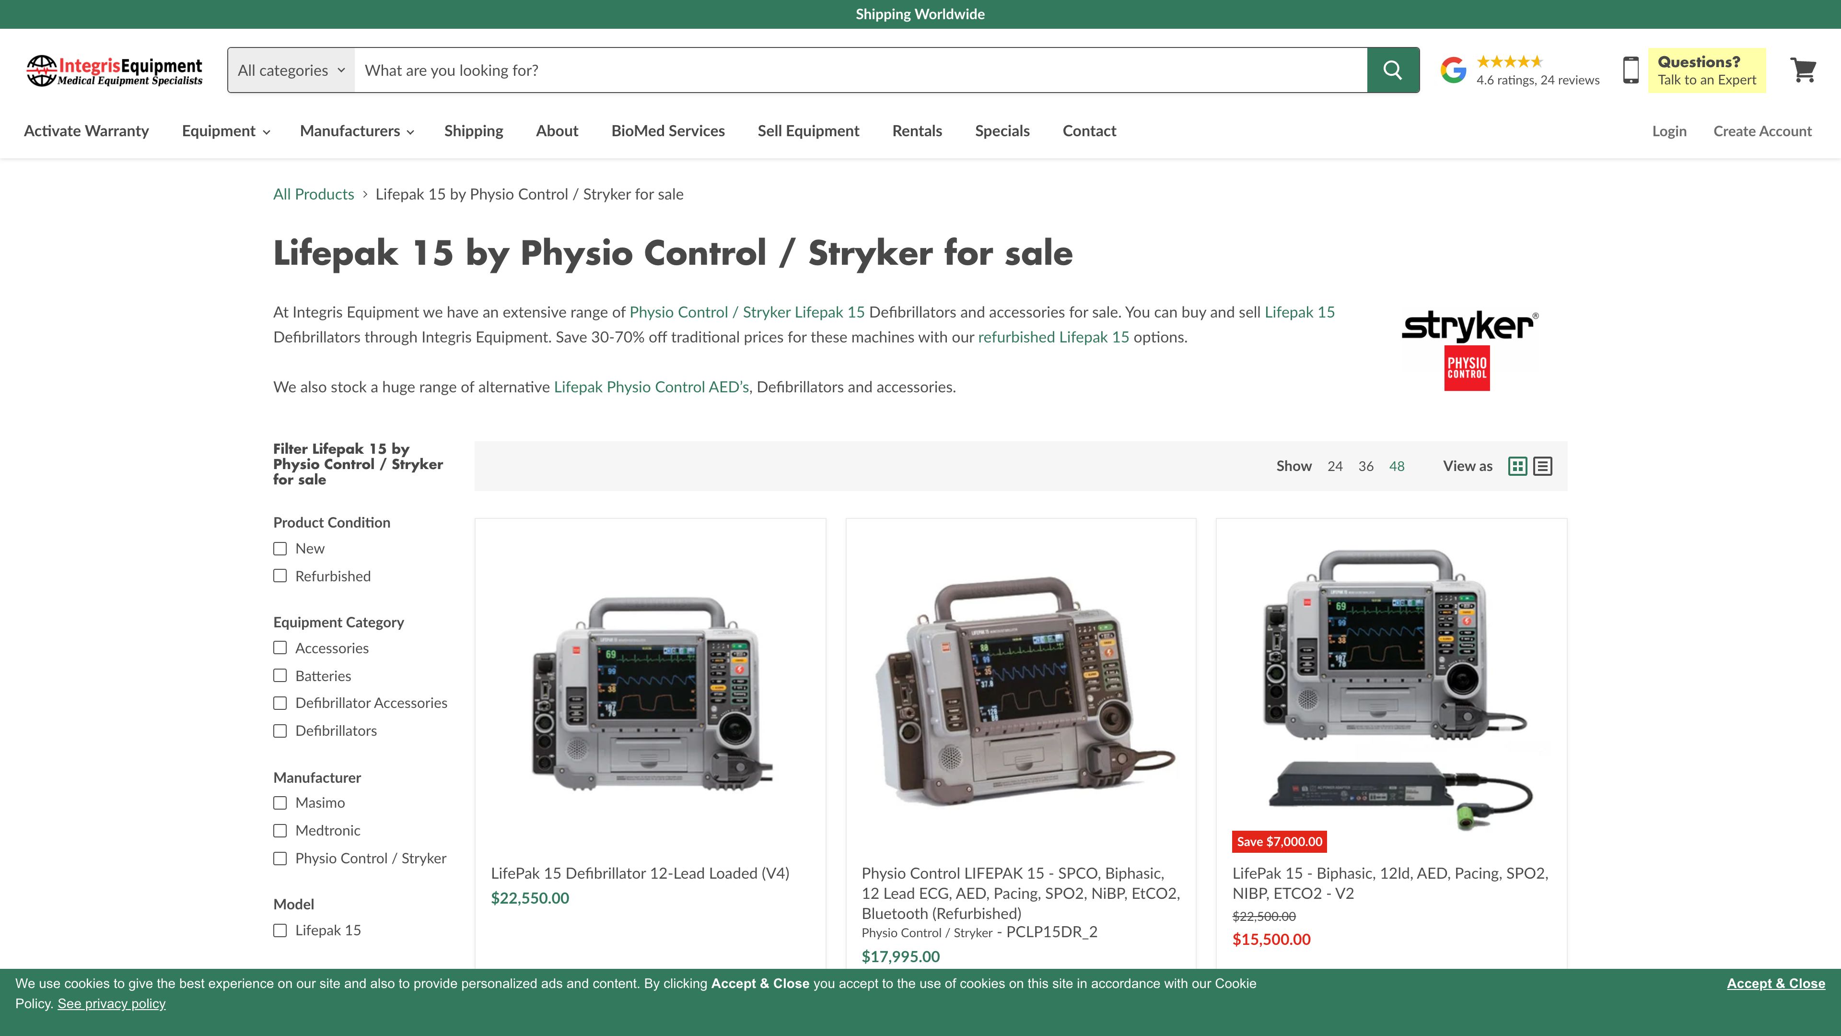Open the Specials menu item

1002,131
